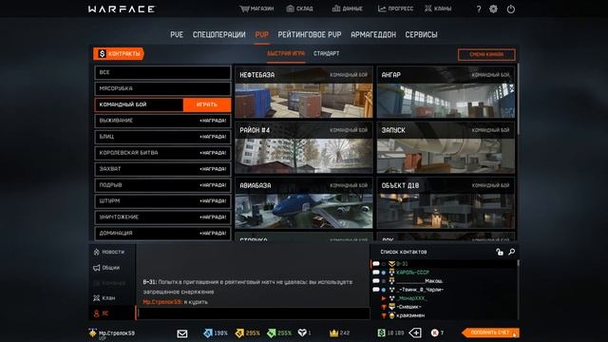Click the diamond icon showing 1
Viewport: 608px width, 342px height.
point(302,332)
